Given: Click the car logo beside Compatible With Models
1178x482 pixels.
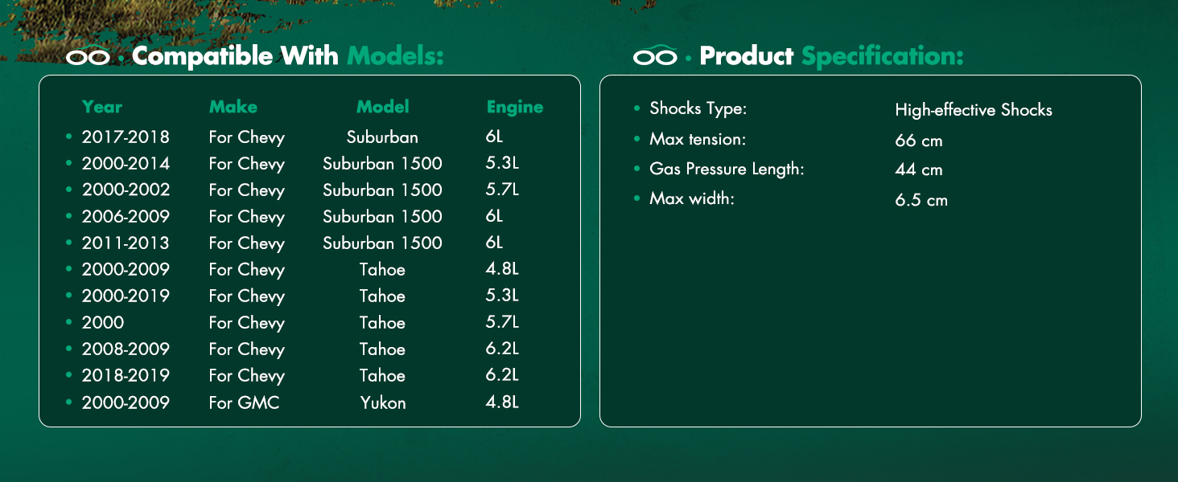Looking at the screenshot, I should coord(87,57).
